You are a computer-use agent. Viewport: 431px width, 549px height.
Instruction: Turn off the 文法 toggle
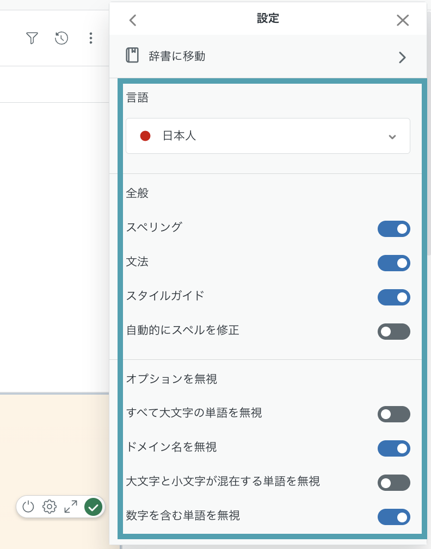(x=393, y=263)
